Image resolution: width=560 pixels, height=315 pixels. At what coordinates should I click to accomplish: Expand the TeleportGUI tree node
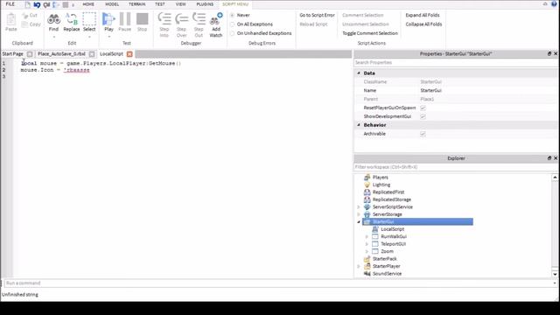(x=367, y=244)
